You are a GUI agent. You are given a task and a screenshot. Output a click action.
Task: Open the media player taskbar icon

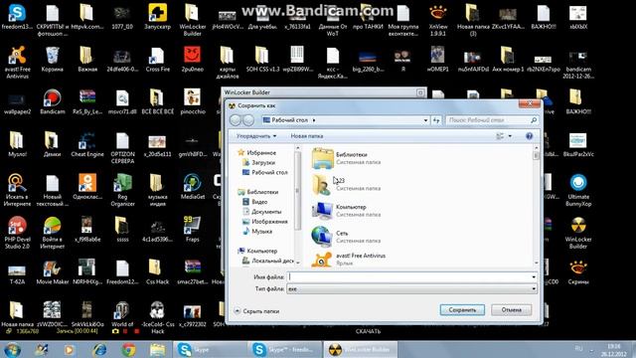[x=69, y=349]
